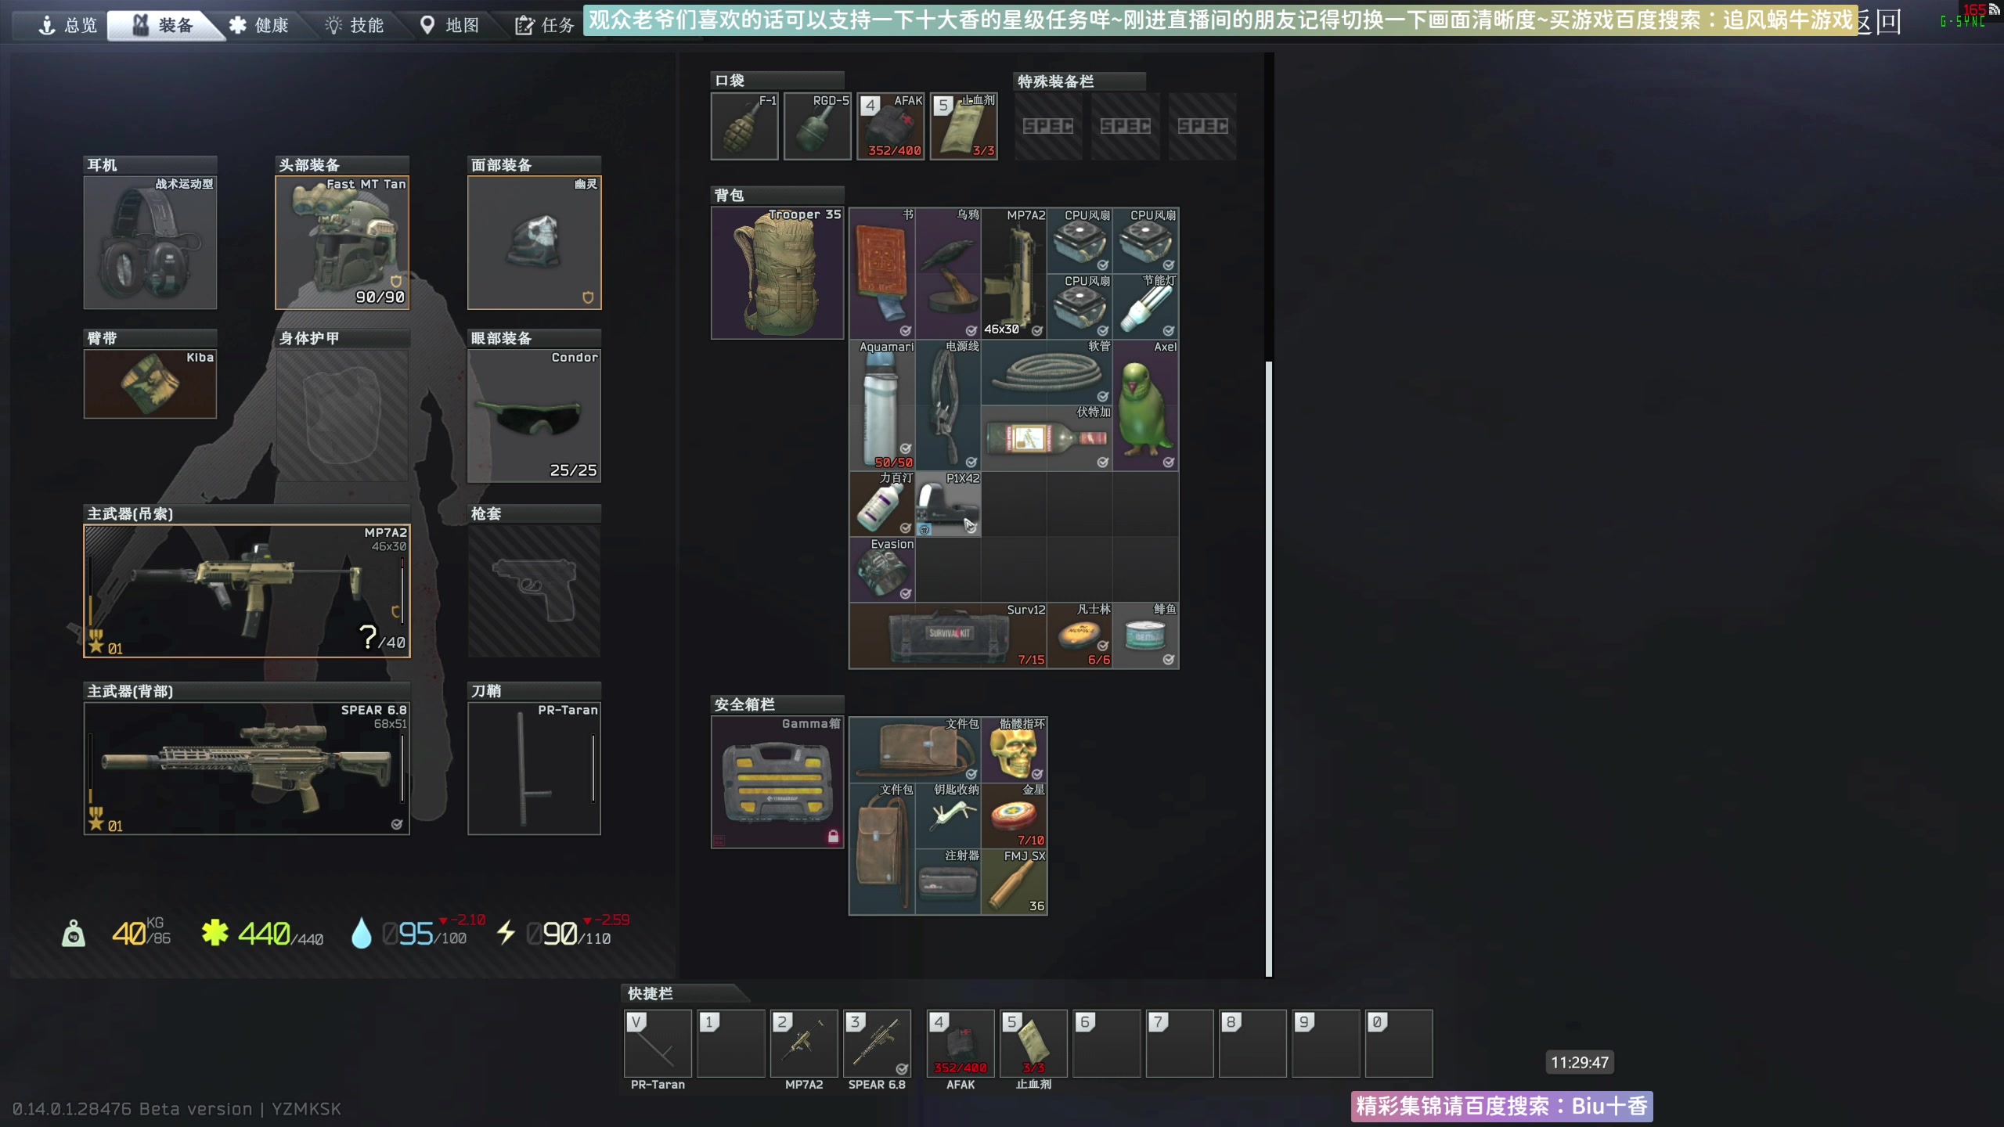Image resolution: width=2004 pixels, height=1127 pixels.
Task: Select the SPEAR 6.8 back weapon
Action: pos(247,769)
